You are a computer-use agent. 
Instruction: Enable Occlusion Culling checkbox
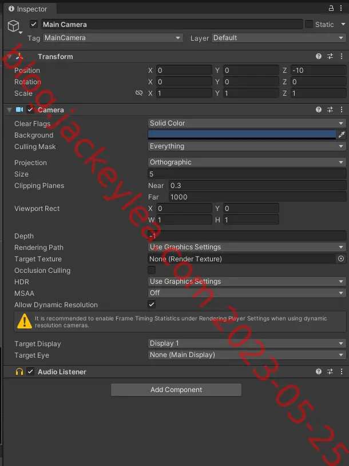(152, 270)
